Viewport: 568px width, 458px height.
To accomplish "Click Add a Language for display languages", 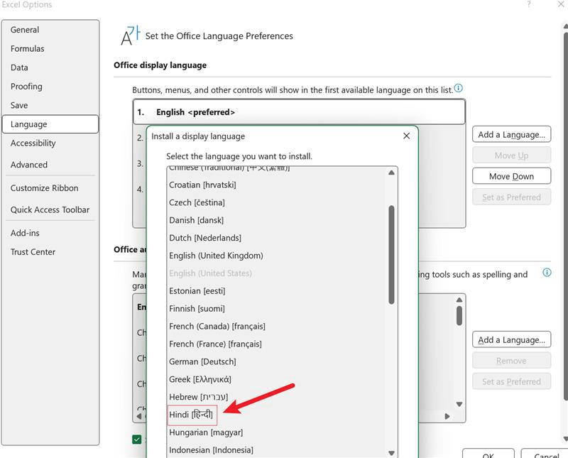I will [x=511, y=133].
